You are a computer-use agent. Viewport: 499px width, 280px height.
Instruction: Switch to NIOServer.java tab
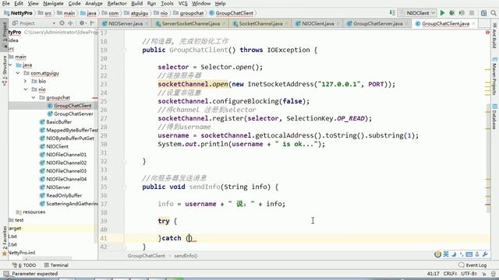click(125, 23)
